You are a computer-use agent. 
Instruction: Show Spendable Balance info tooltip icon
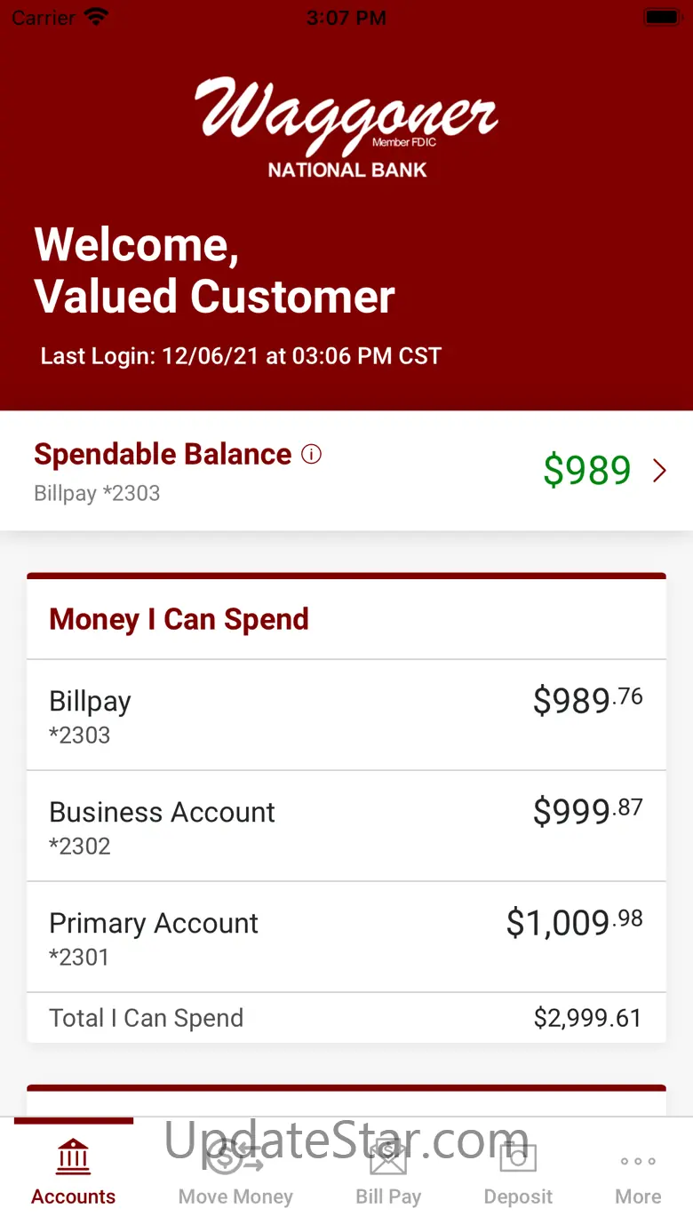pos(311,455)
